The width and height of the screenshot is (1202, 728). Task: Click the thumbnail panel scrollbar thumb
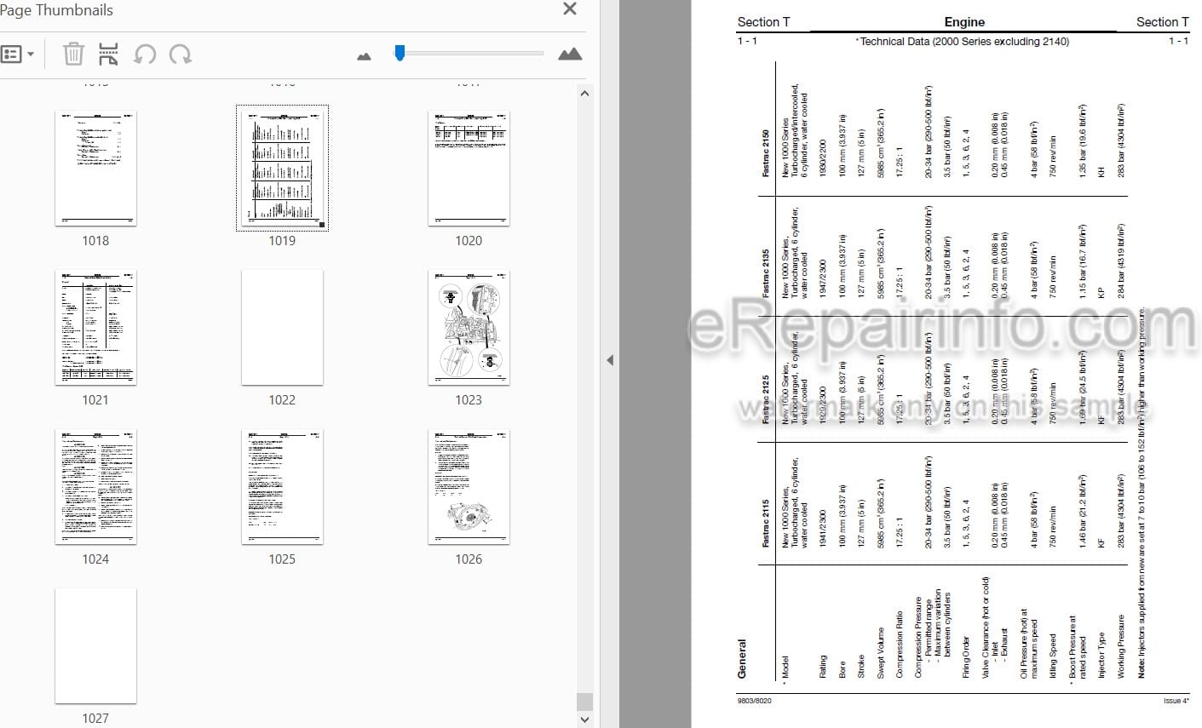584,701
